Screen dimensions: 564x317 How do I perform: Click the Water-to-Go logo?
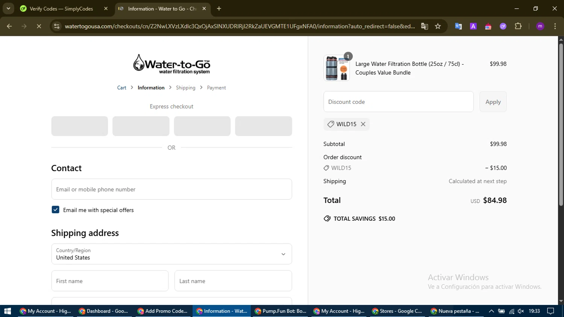pyautogui.click(x=171, y=64)
